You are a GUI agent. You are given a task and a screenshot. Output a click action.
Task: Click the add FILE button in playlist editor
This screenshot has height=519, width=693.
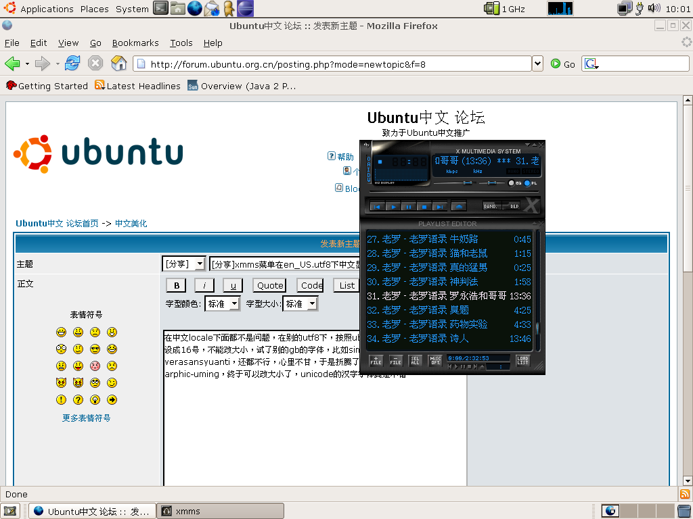376,361
